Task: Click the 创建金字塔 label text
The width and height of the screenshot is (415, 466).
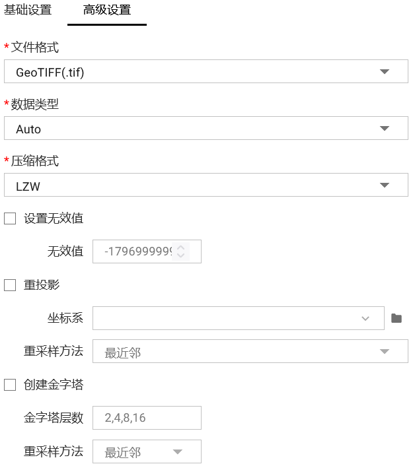Action: (54, 385)
